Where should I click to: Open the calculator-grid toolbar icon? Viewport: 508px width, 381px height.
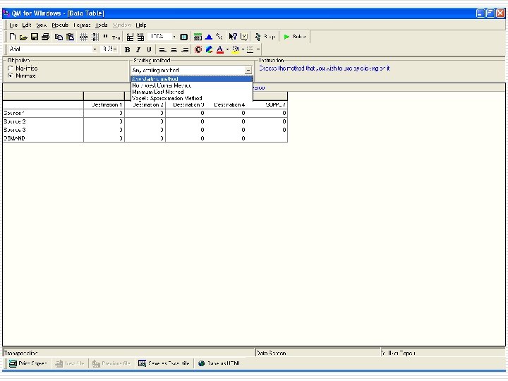198,37
